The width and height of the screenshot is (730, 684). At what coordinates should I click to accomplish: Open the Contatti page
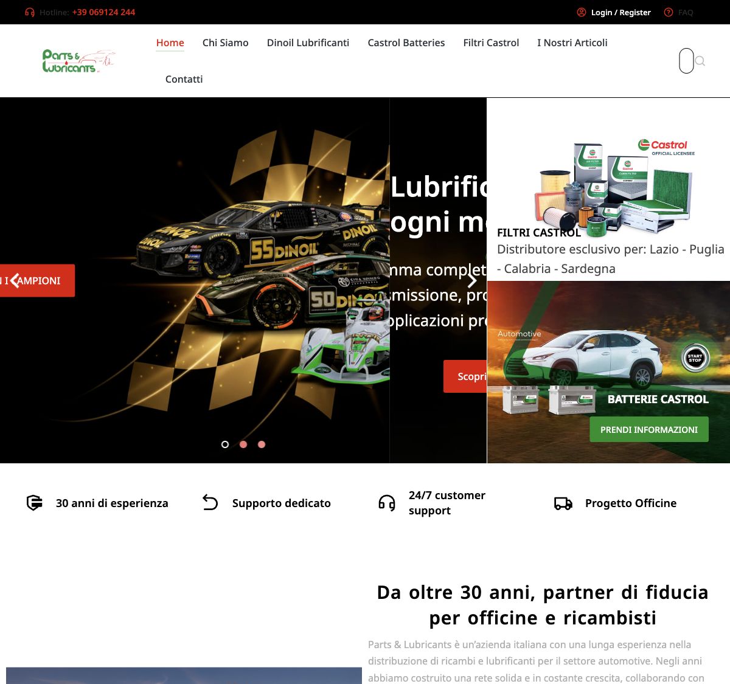coord(184,79)
